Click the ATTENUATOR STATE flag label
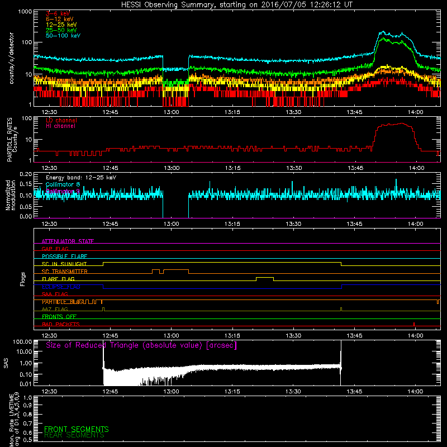The image size is (447, 447). pyautogui.click(x=68, y=241)
